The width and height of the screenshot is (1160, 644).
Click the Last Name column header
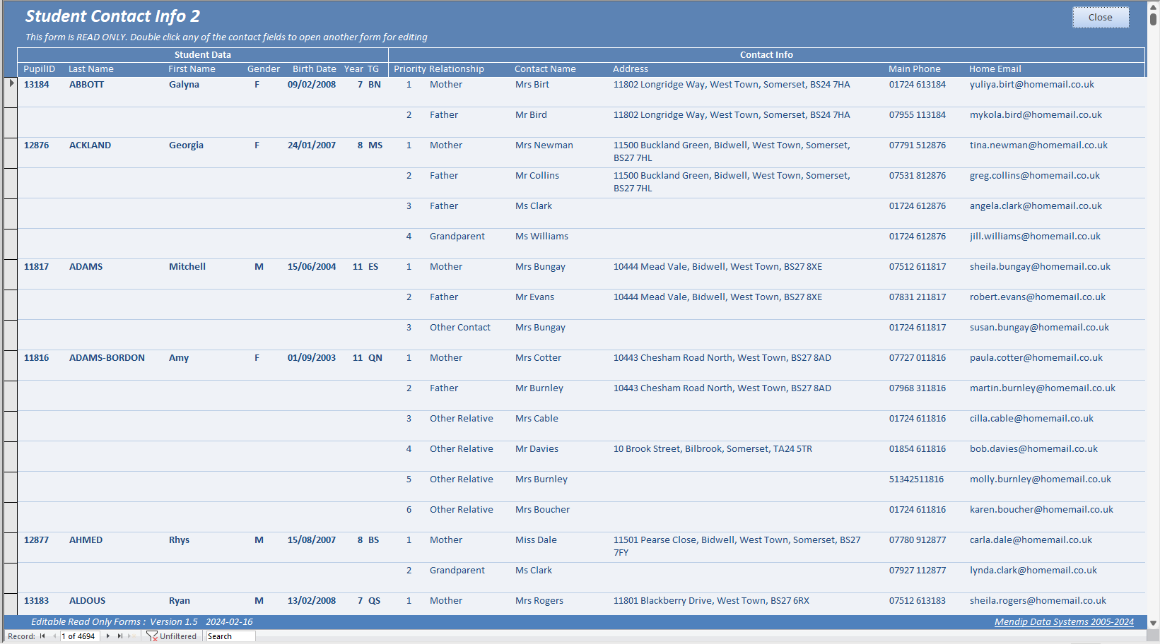pyautogui.click(x=90, y=69)
